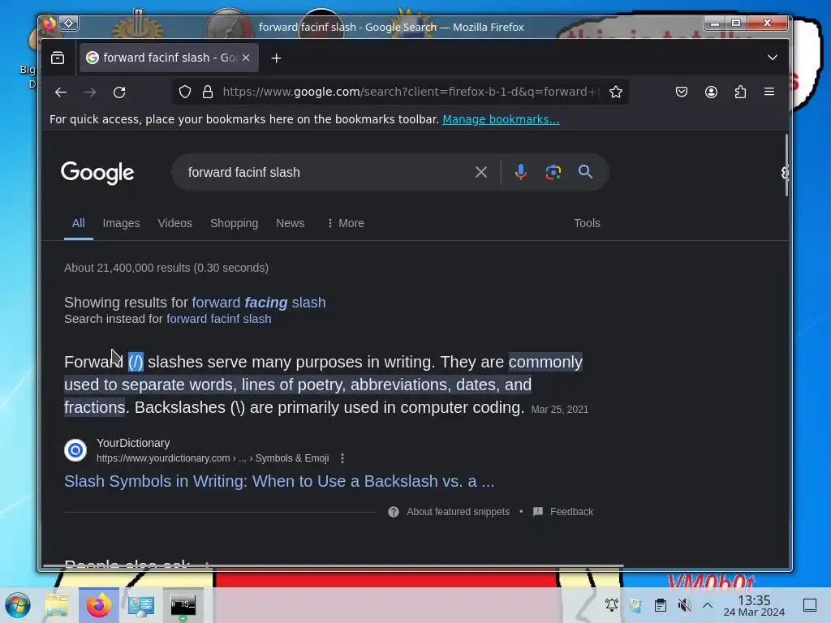Screen dimensions: 831x623
Task: Click the magnifying glass search button
Action: [585, 172]
